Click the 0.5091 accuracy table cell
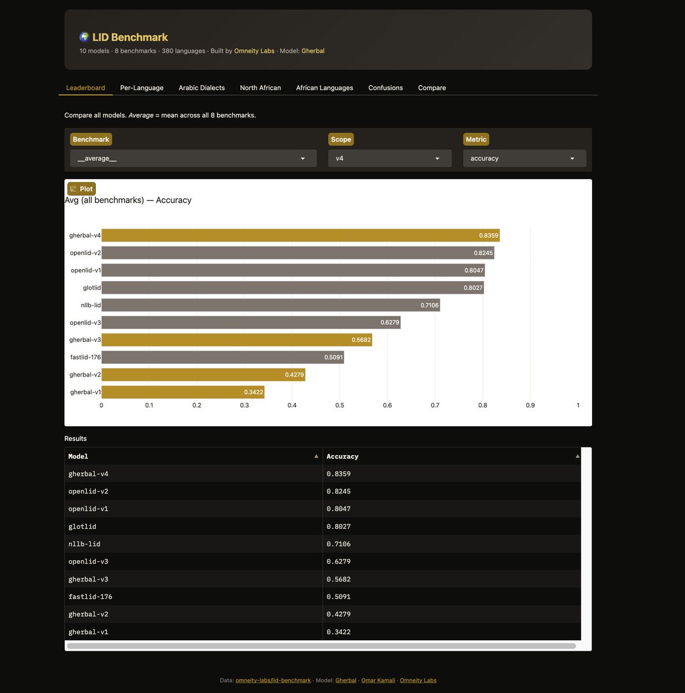The image size is (685, 693). point(452,597)
